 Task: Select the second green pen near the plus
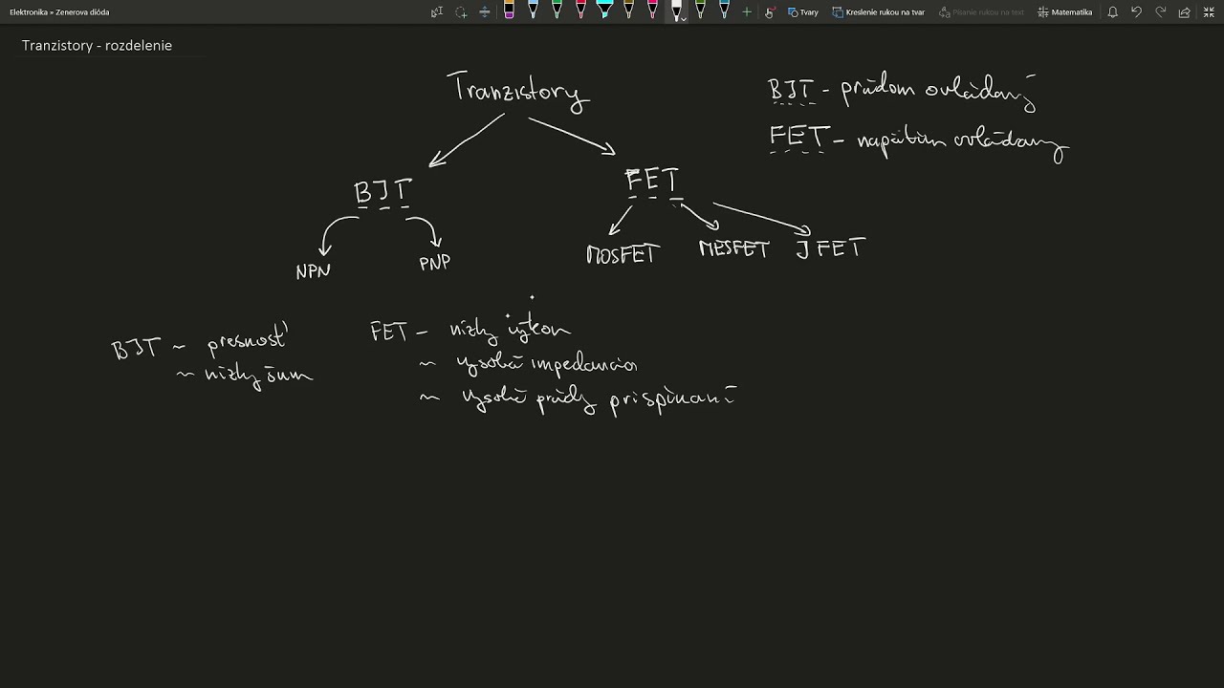click(700, 11)
